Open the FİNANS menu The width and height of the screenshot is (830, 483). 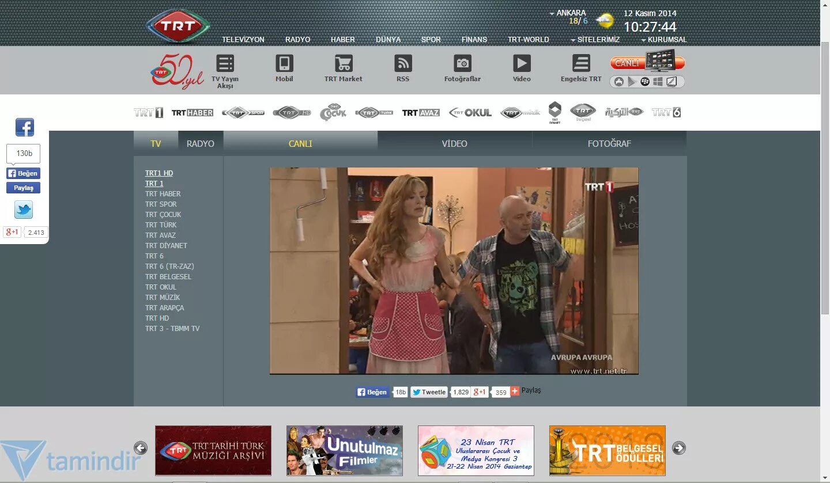coord(474,40)
